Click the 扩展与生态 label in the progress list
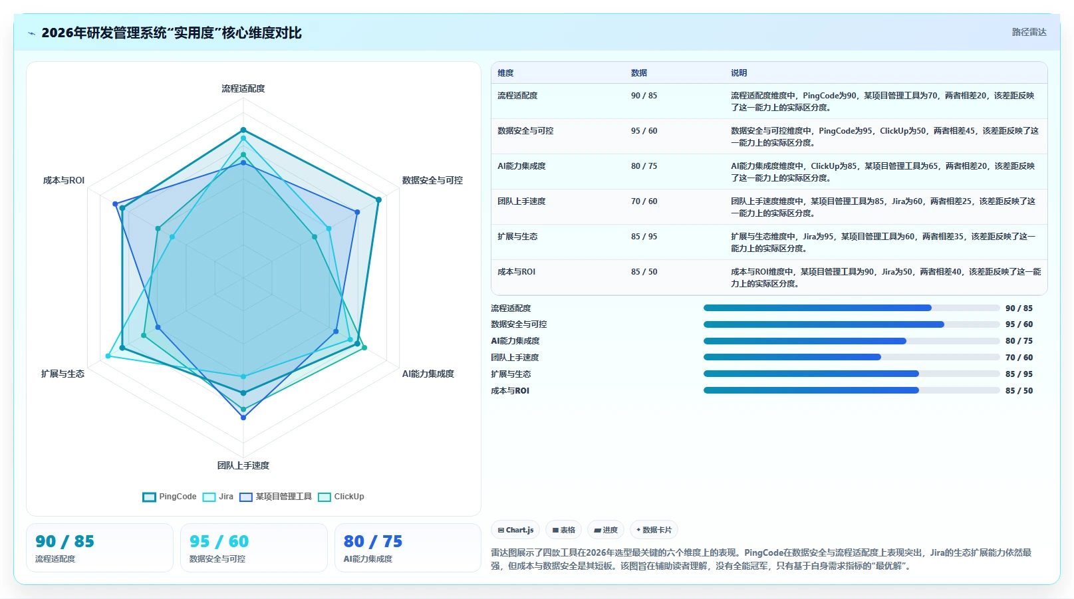Image resolution: width=1074 pixels, height=599 pixels. click(511, 374)
